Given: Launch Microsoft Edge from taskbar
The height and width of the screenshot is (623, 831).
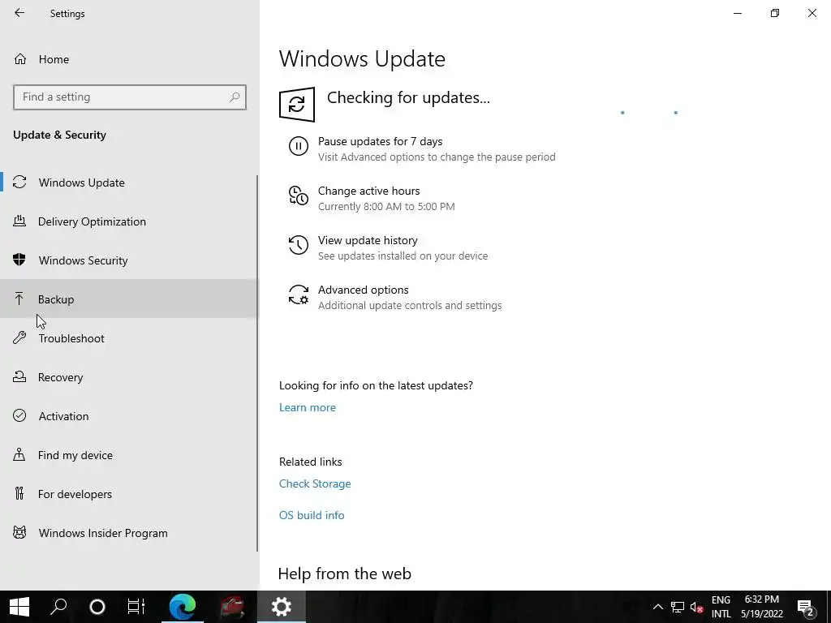Looking at the screenshot, I should (183, 607).
